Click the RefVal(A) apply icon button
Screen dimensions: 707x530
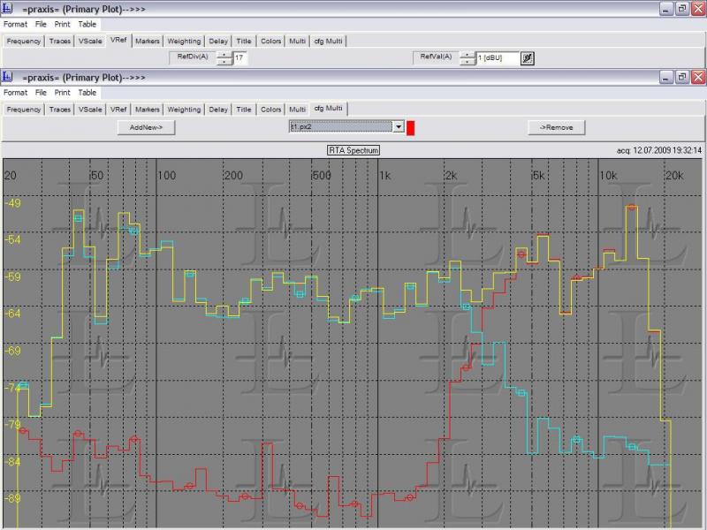pos(527,58)
